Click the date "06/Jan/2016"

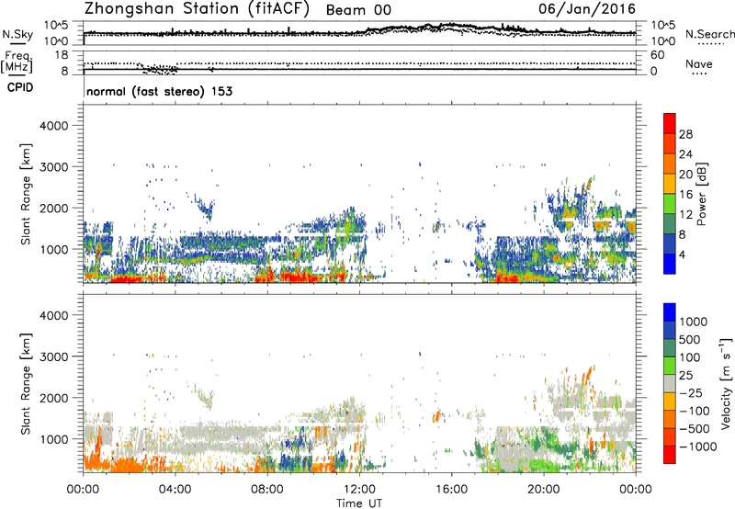(x=587, y=9)
